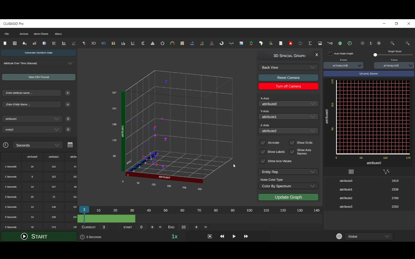Screen dimensions: 415x259
Task: Open the Venn color circles chart icon
Action: [x=84, y=43]
